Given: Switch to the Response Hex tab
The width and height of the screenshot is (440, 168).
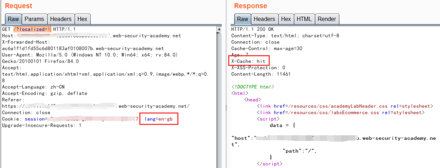Looking at the screenshot, I should pos(286,19).
